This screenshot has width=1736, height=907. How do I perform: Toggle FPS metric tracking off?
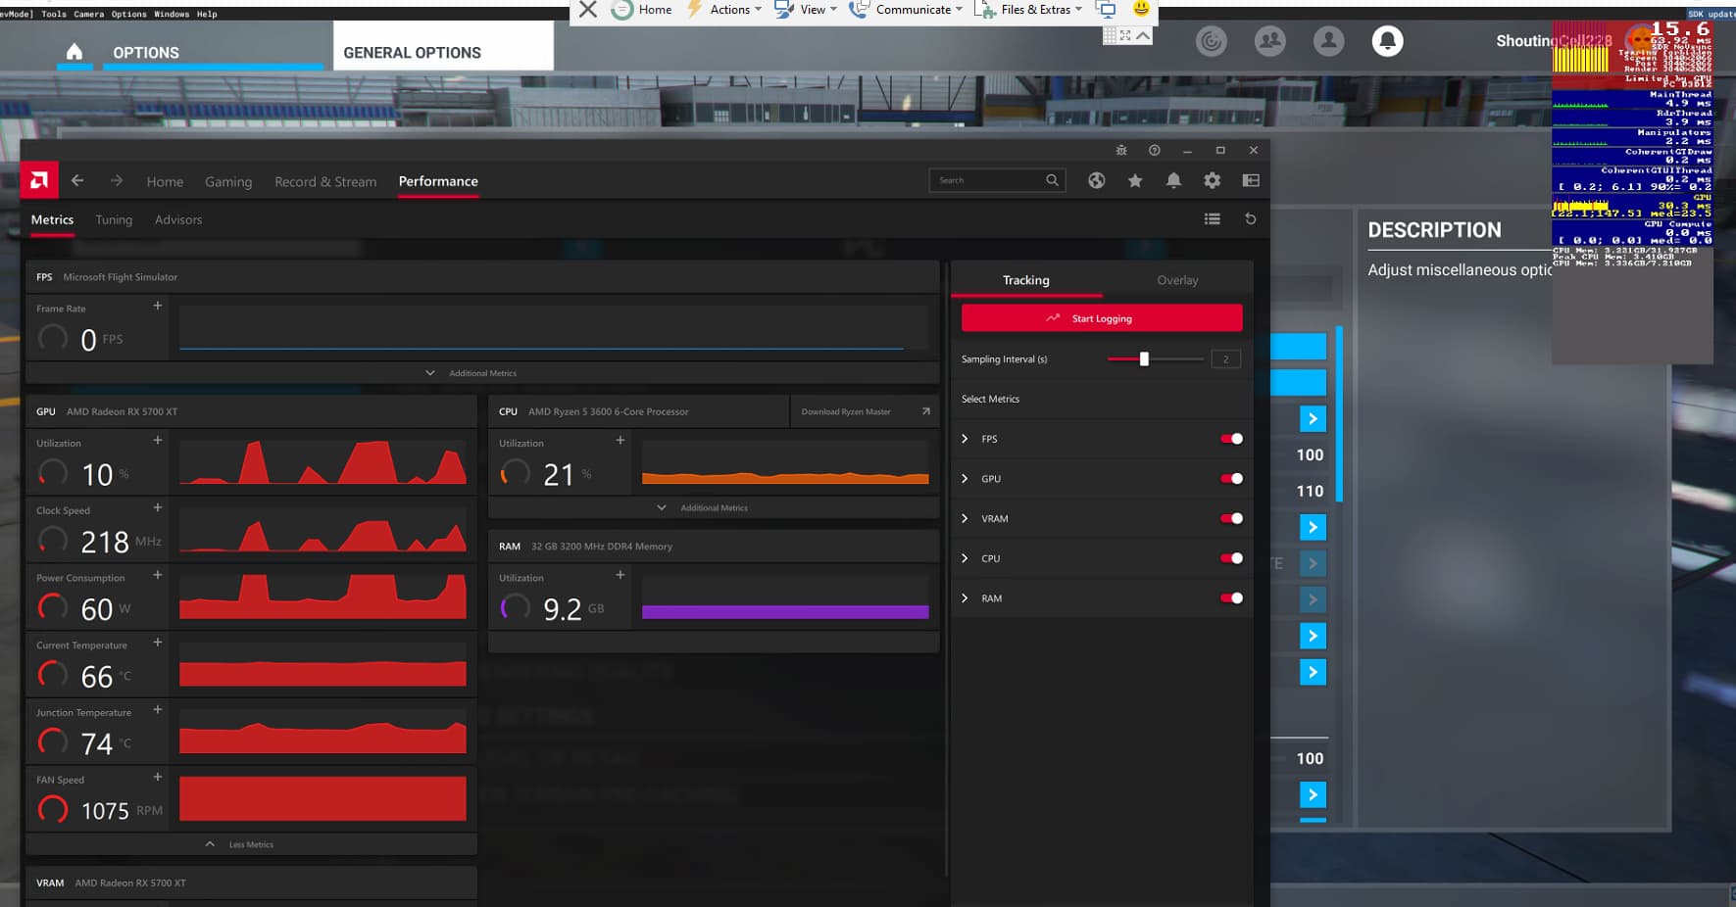pos(1231,439)
